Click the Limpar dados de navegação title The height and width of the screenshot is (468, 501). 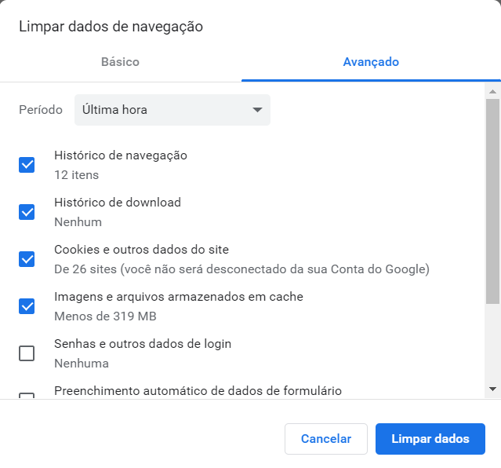111,27
